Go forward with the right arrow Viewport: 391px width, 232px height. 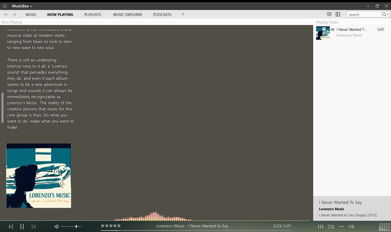click(15, 14)
